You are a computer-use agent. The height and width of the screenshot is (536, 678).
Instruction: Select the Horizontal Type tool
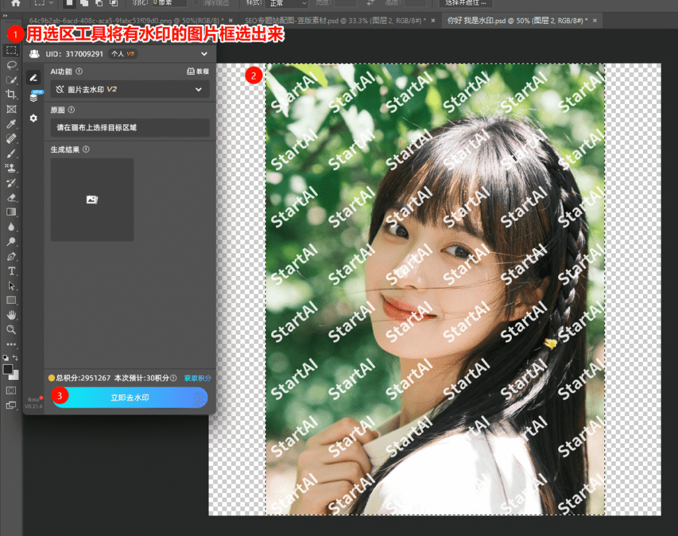point(11,271)
